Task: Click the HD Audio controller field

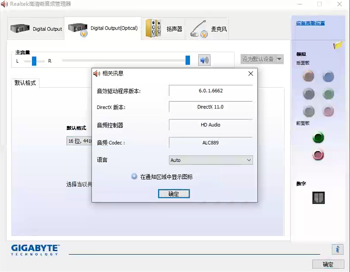Action: [x=211, y=125]
